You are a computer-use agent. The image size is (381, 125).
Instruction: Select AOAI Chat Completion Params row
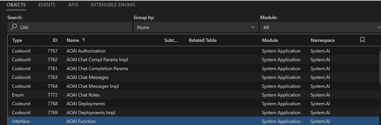coord(97,69)
